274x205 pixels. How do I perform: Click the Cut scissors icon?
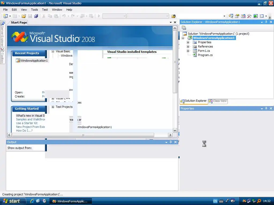click(x=44, y=16)
